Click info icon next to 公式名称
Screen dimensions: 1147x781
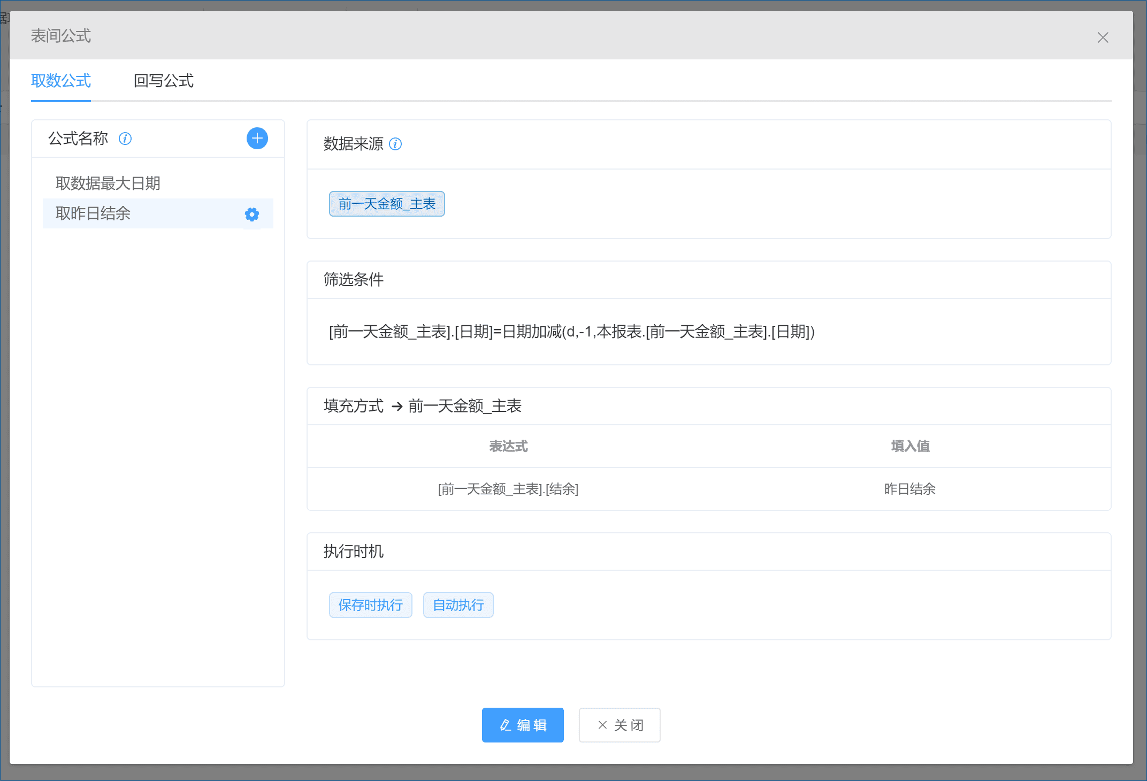pyautogui.click(x=125, y=139)
